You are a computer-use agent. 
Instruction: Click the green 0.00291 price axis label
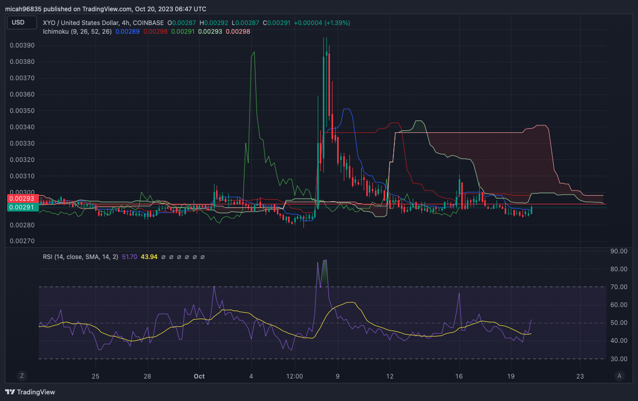[22, 207]
